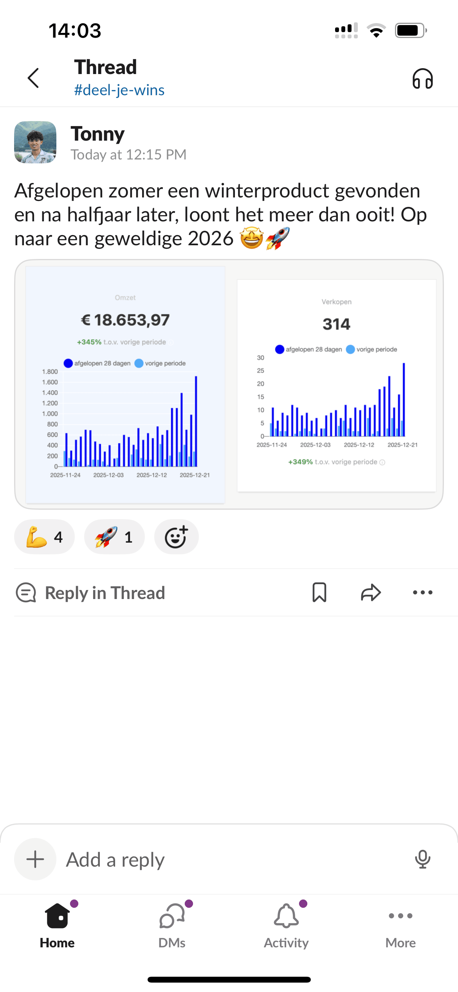458x992 pixels.
Task: Open more message actions (three dots)
Action: [422, 592]
